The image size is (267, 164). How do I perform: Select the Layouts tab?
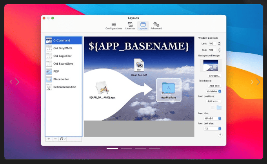(143, 26)
